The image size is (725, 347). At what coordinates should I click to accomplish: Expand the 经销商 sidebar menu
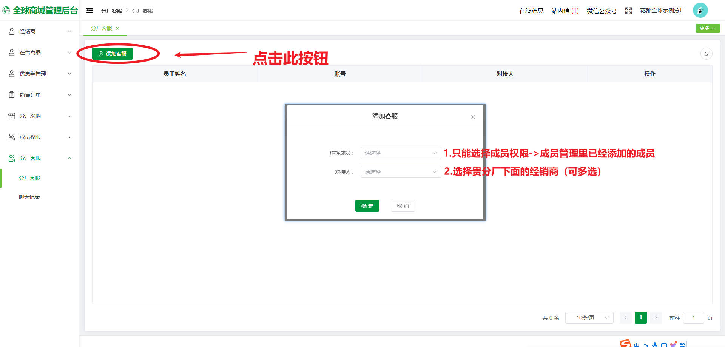pyautogui.click(x=40, y=31)
